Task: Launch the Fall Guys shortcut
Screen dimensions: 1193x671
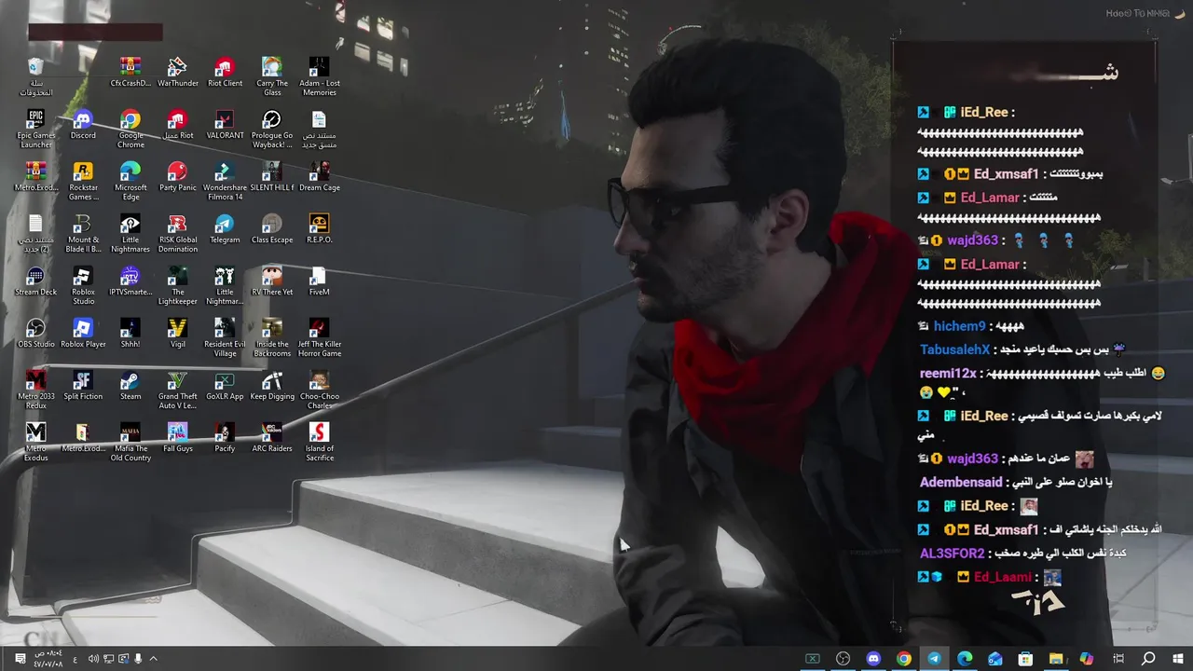Action: [x=177, y=438]
